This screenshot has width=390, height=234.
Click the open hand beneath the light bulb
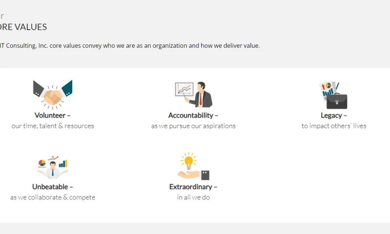(x=189, y=174)
